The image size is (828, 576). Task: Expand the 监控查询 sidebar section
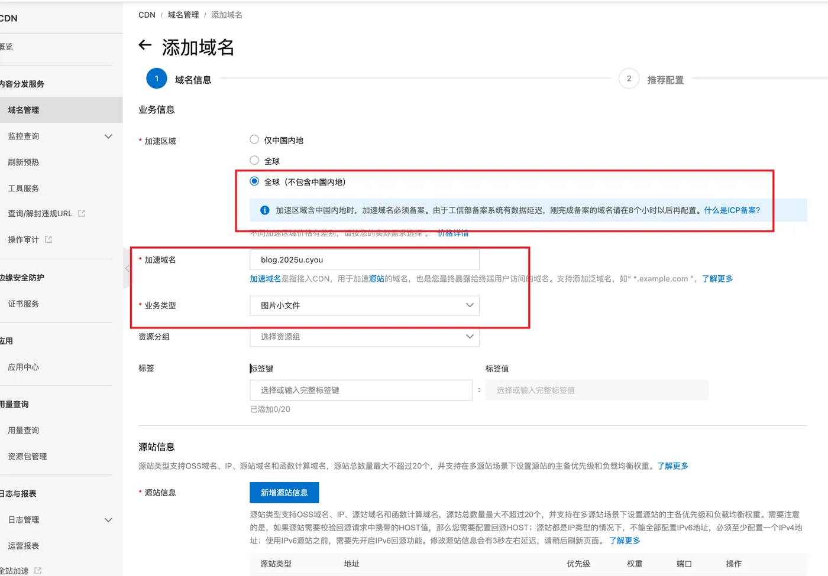(108, 136)
